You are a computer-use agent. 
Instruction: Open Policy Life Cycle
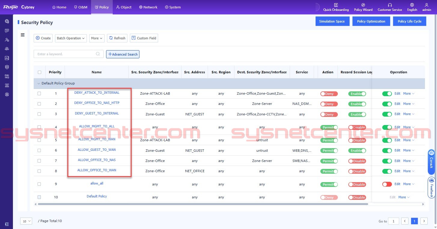point(410,21)
